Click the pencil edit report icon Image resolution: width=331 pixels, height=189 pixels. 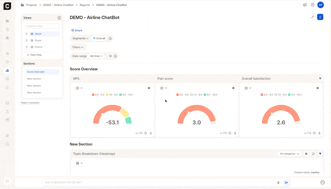[312, 17]
